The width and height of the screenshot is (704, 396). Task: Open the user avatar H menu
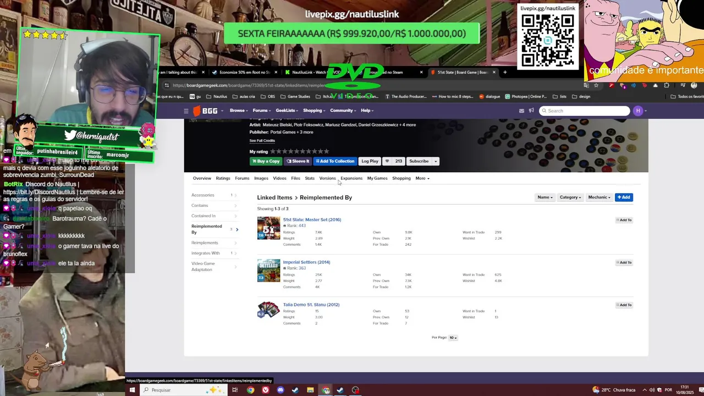638,111
